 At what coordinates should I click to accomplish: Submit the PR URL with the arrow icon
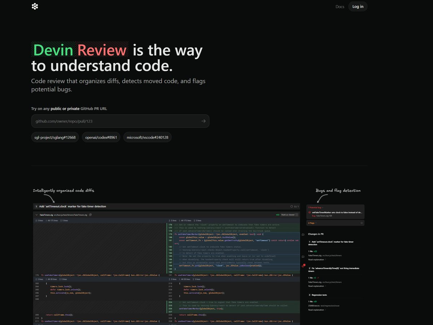click(204, 121)
